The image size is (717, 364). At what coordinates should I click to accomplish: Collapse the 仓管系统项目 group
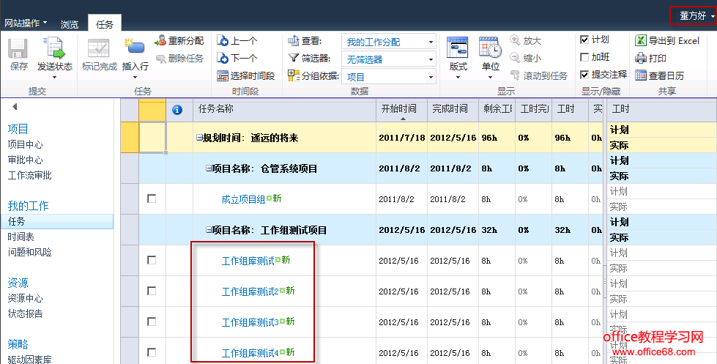coord(209,168)
